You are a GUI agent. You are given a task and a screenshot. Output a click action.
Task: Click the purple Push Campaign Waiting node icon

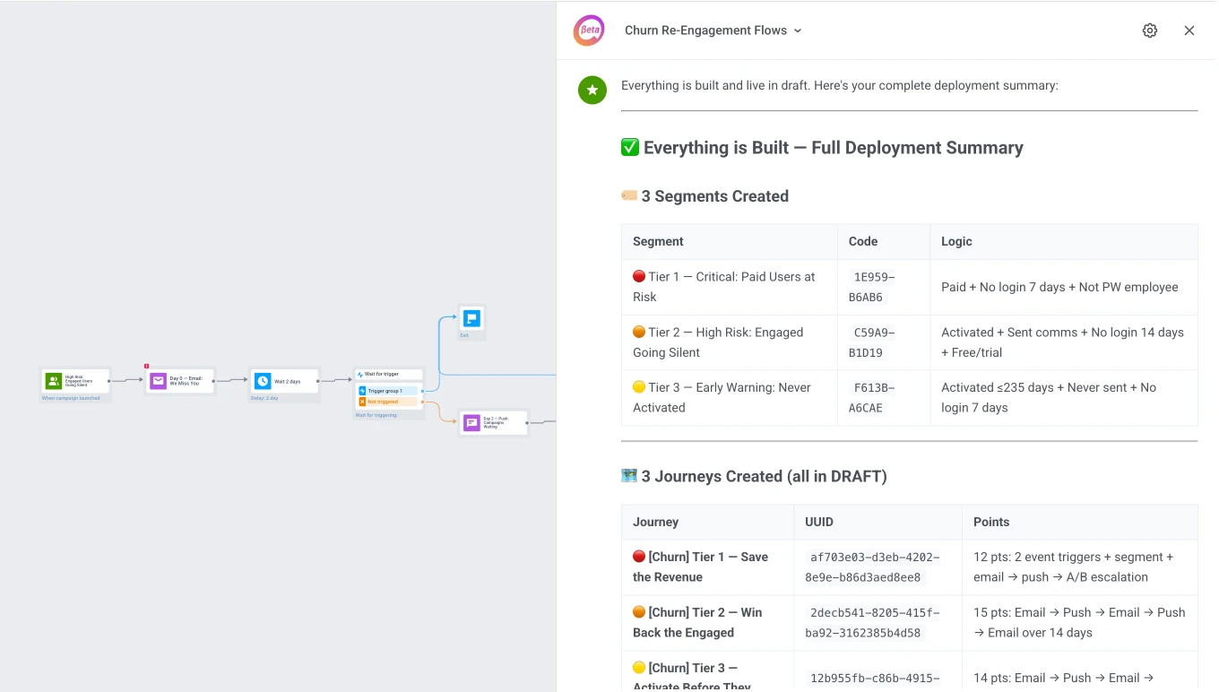pyautogui.click(x=472, y=422)
